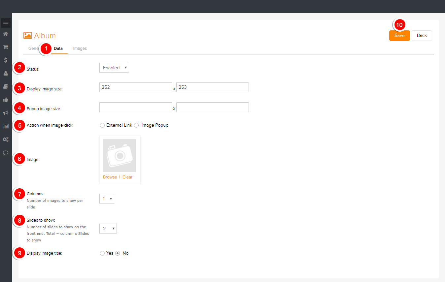Click 'Number of images to show per slide' help text
This screenshot has width=445, height=282.
(55, 204)
